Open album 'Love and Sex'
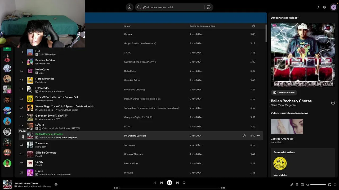The image size is (339, 190). [x=131, y=163]
